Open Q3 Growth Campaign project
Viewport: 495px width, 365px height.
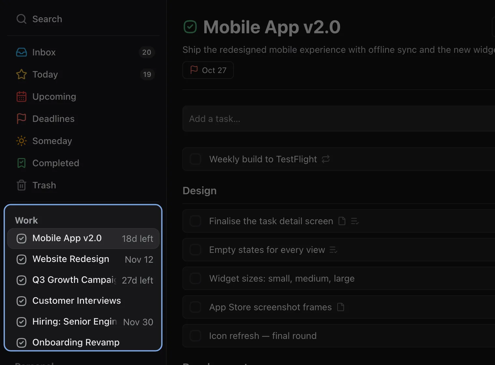tap(83, 280)
